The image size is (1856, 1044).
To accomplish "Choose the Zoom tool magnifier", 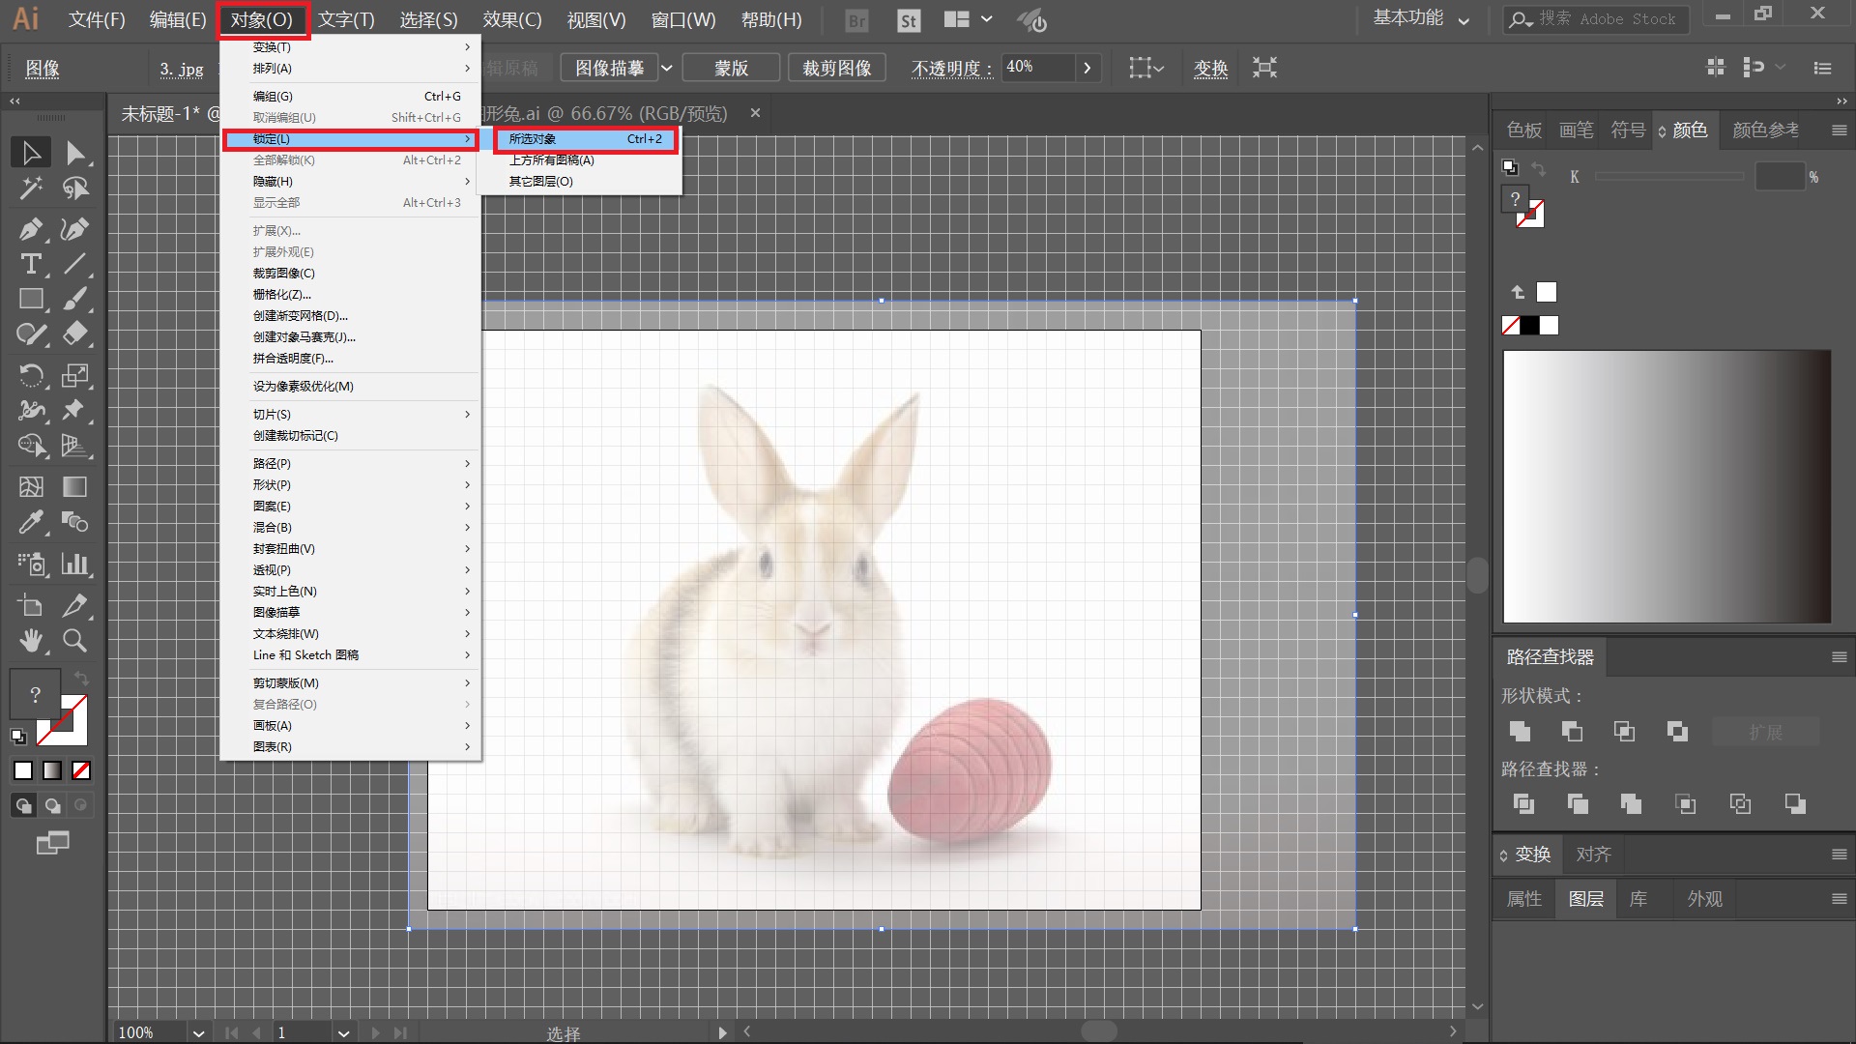I will (74, 640).
